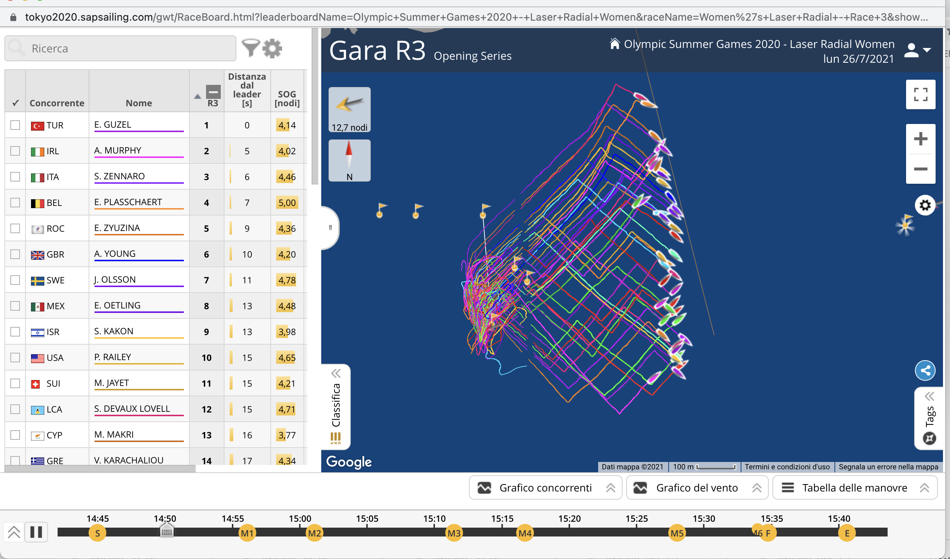This screenshot has width=950, height=559.
Task: Open the leaderboard filter funnel icon
Action: pyautogui.click(x=250, y=48)
